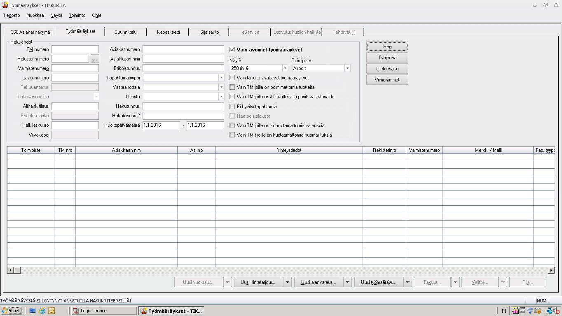Check Vain TM joilla on kohdistamattomia varauksia
The width and height of the screenshot is (562, 316).
(x=232, y=125)
